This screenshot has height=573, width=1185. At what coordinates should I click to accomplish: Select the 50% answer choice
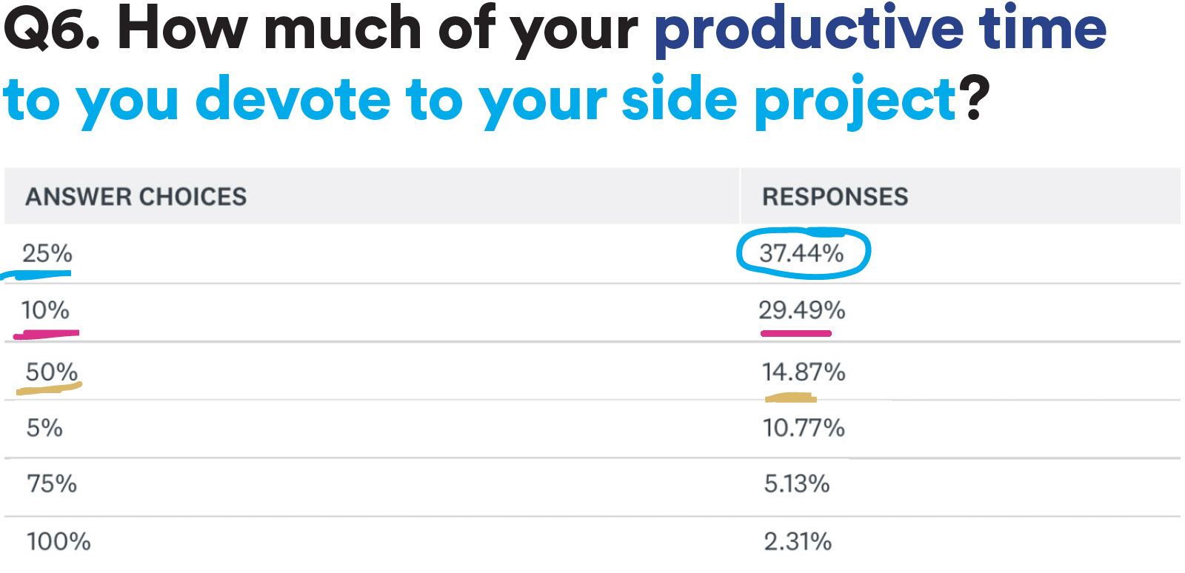click(51, 372)
